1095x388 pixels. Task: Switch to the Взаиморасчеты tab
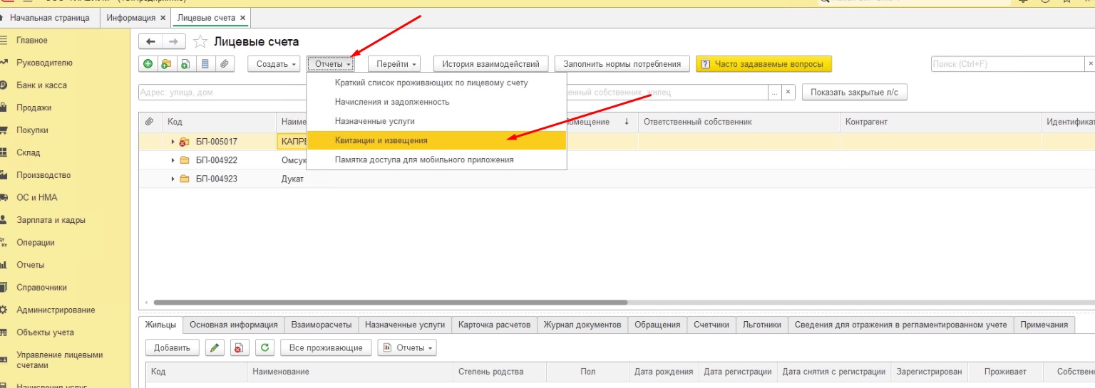(321, 325)
